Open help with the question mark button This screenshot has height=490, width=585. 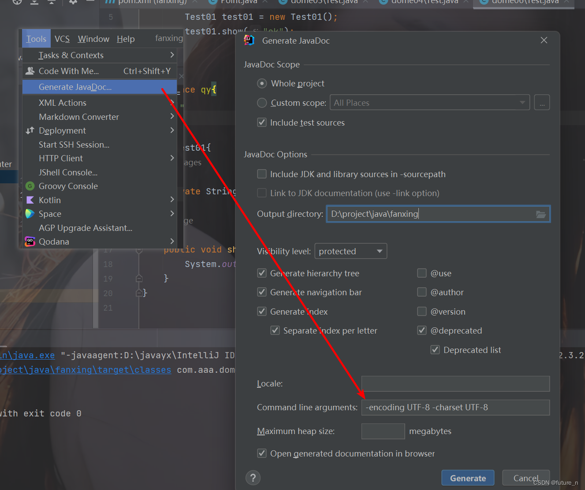[x=253, y=478]
